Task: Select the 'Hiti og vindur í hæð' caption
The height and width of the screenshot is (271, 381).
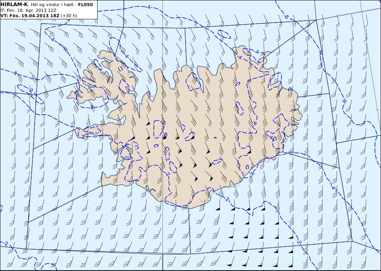Action: (53, 5)
